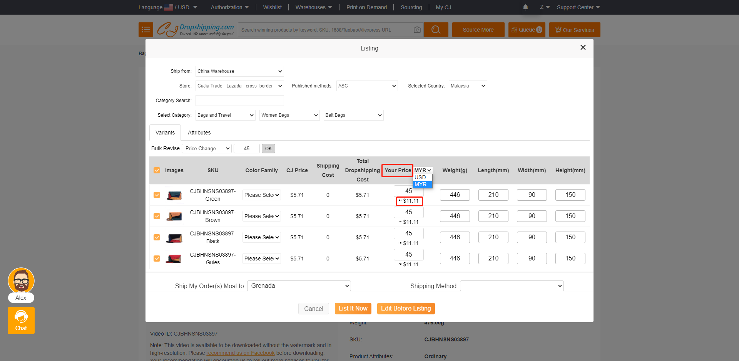The width and height of the screenshot is (739, 361).
Task: Open the Sourcing menu
Action: point(411,7)
